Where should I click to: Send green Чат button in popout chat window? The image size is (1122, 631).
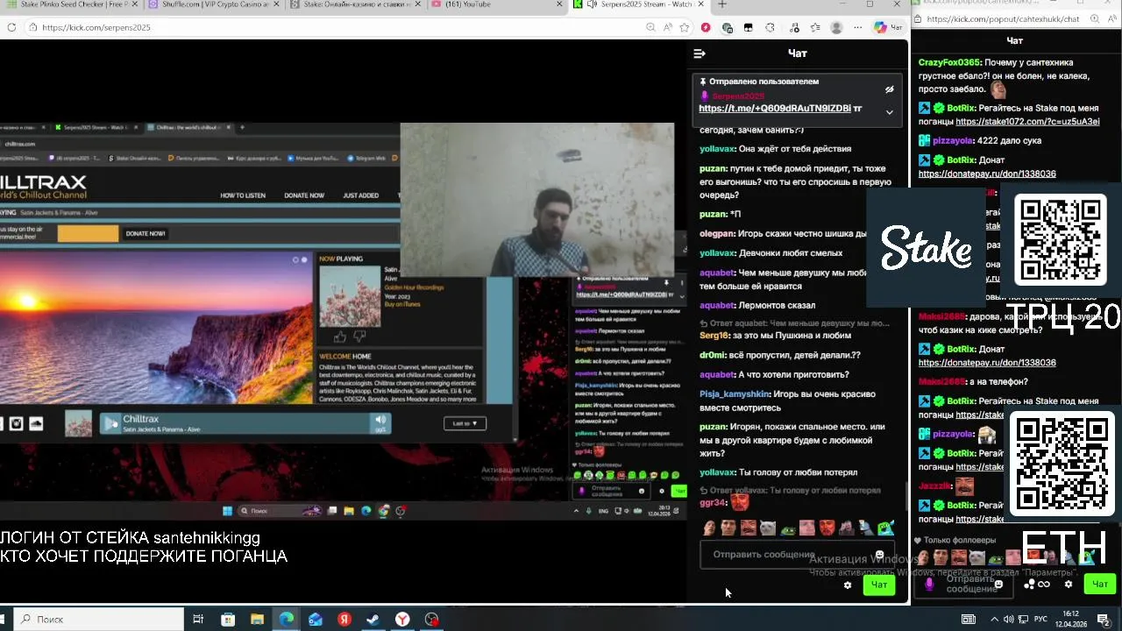point(1099,584)
